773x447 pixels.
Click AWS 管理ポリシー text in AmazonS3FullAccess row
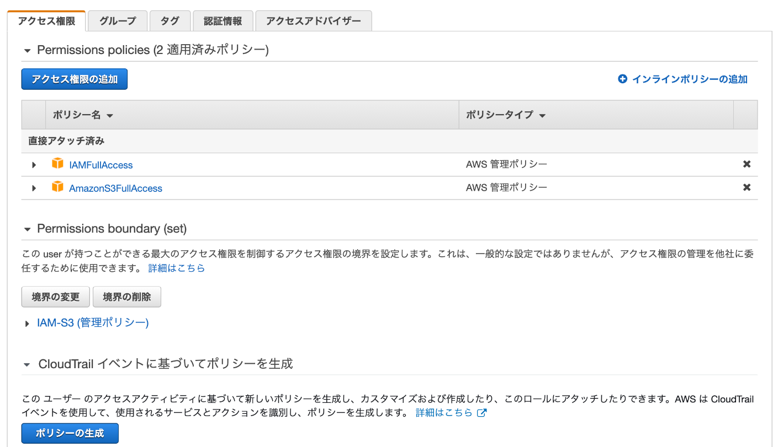tap(506, 187)
